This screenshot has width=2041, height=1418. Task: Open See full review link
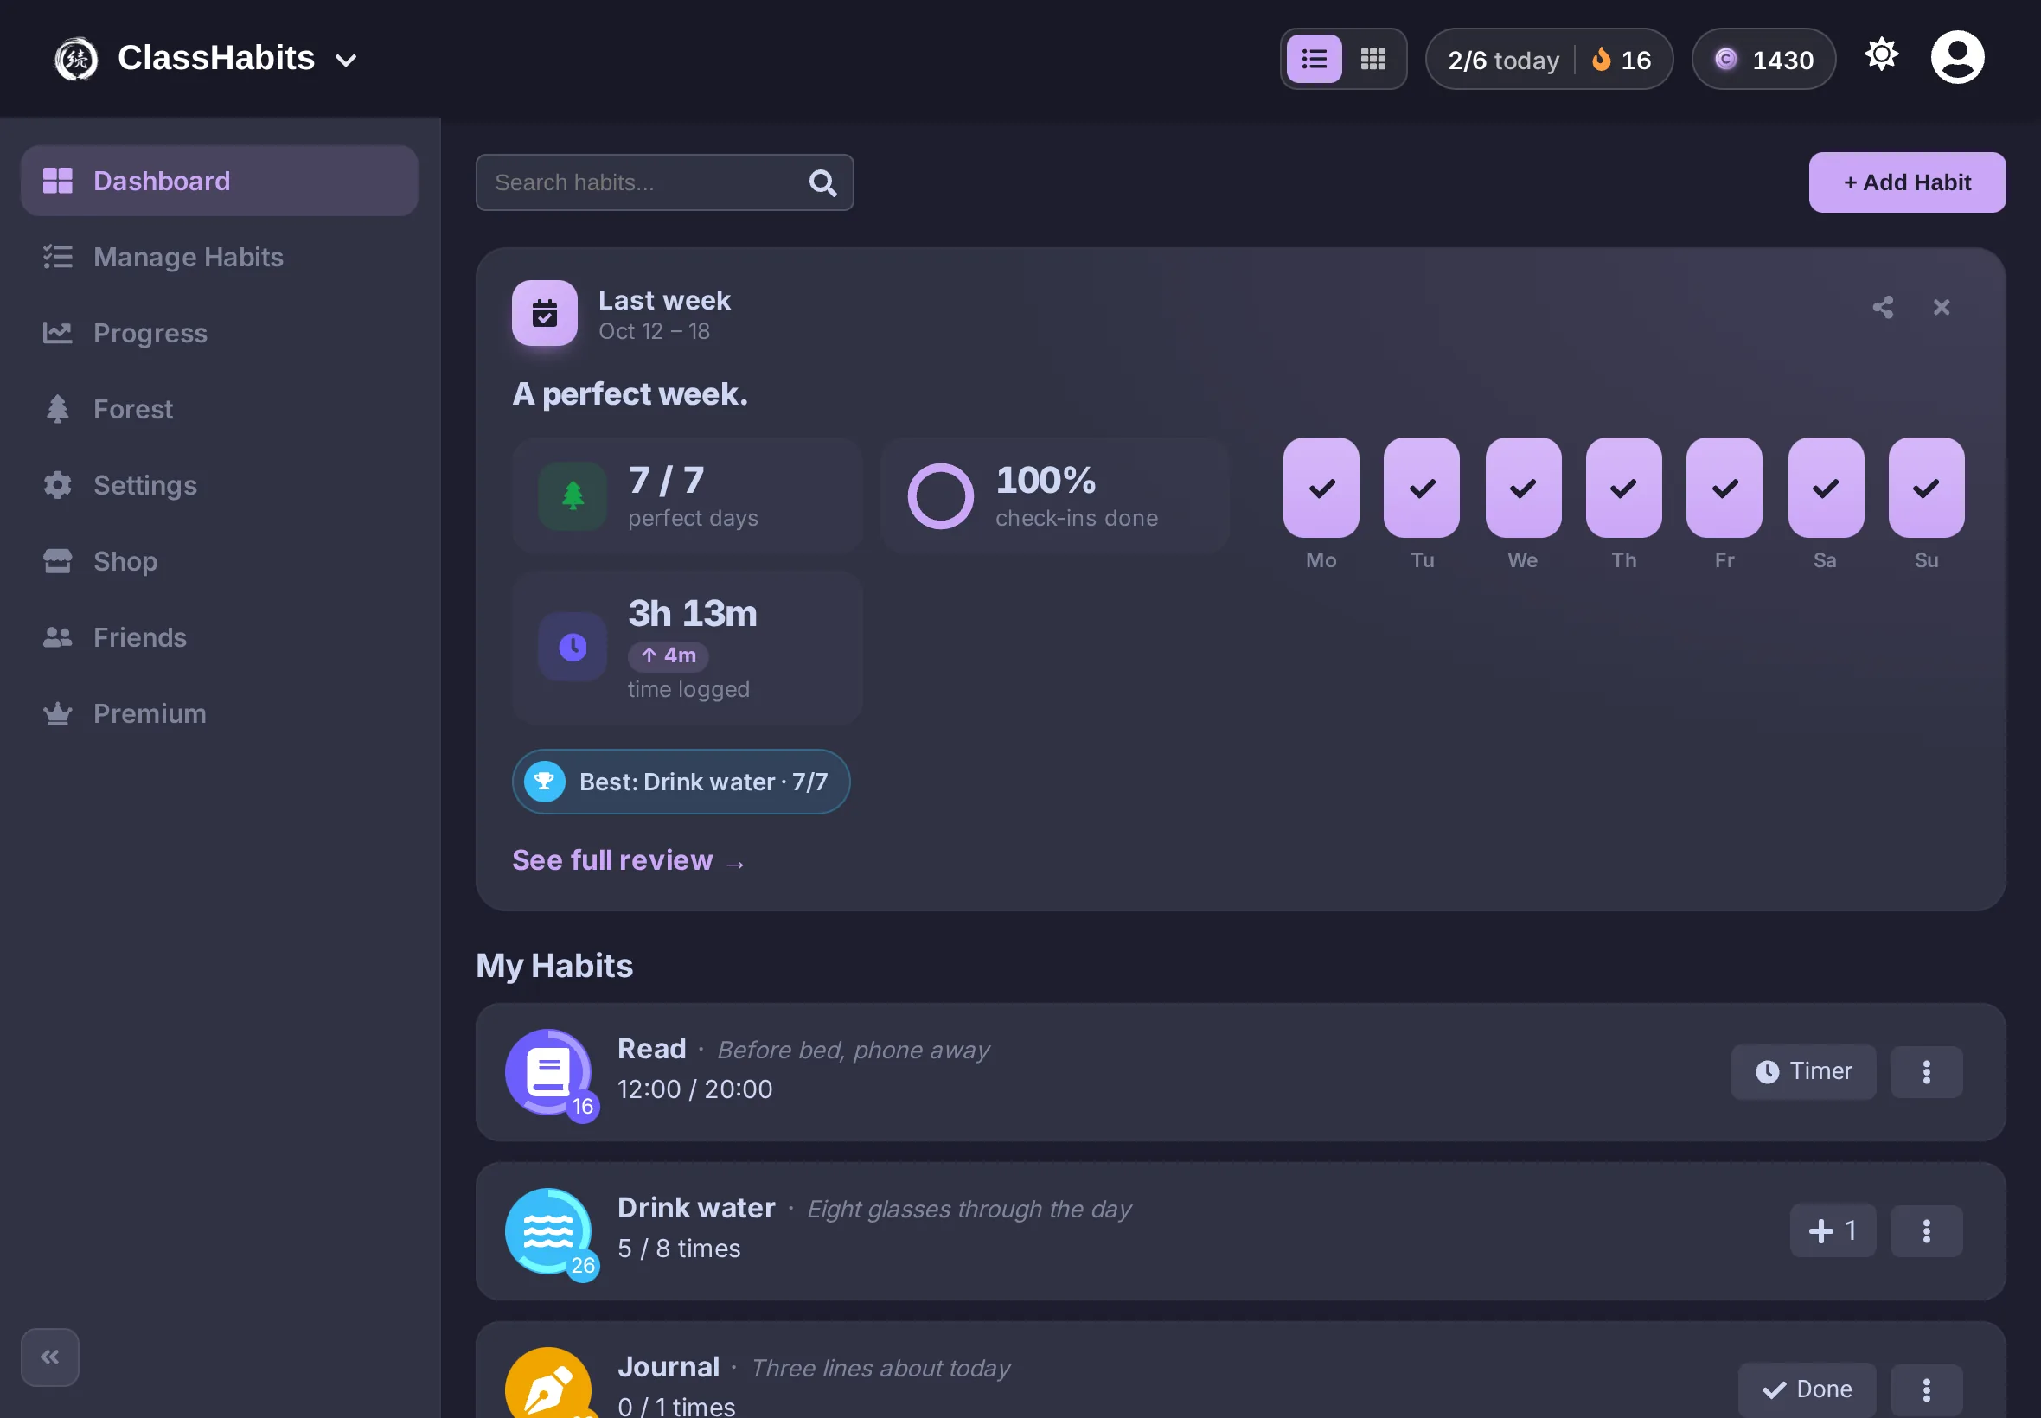(629, 861)
